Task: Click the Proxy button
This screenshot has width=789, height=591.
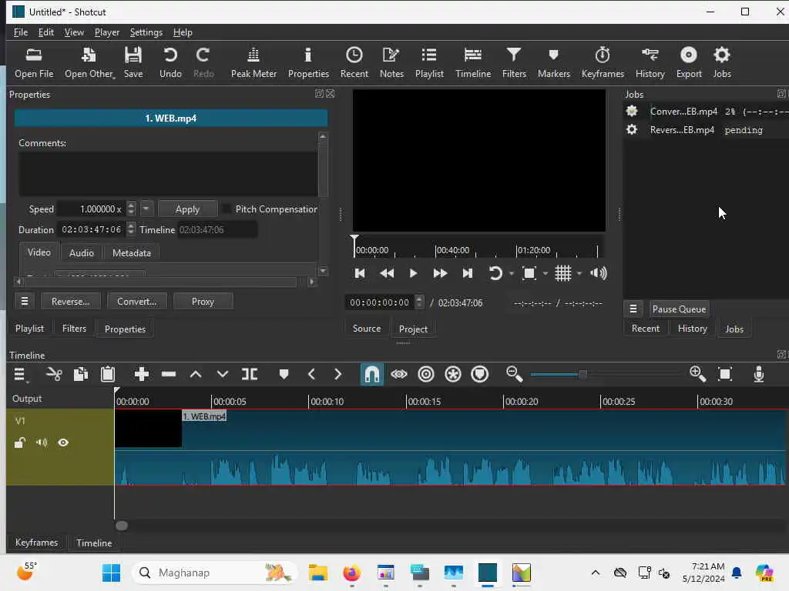Action: [x=203, y=302]
